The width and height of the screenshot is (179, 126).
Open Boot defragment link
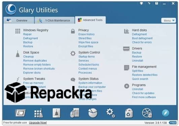coord(142,38)
